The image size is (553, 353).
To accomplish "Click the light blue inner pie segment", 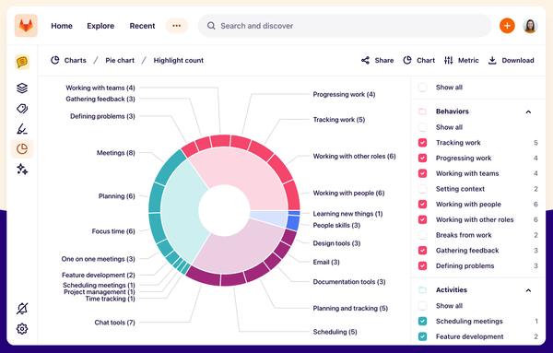I will [x=270, y=218].
